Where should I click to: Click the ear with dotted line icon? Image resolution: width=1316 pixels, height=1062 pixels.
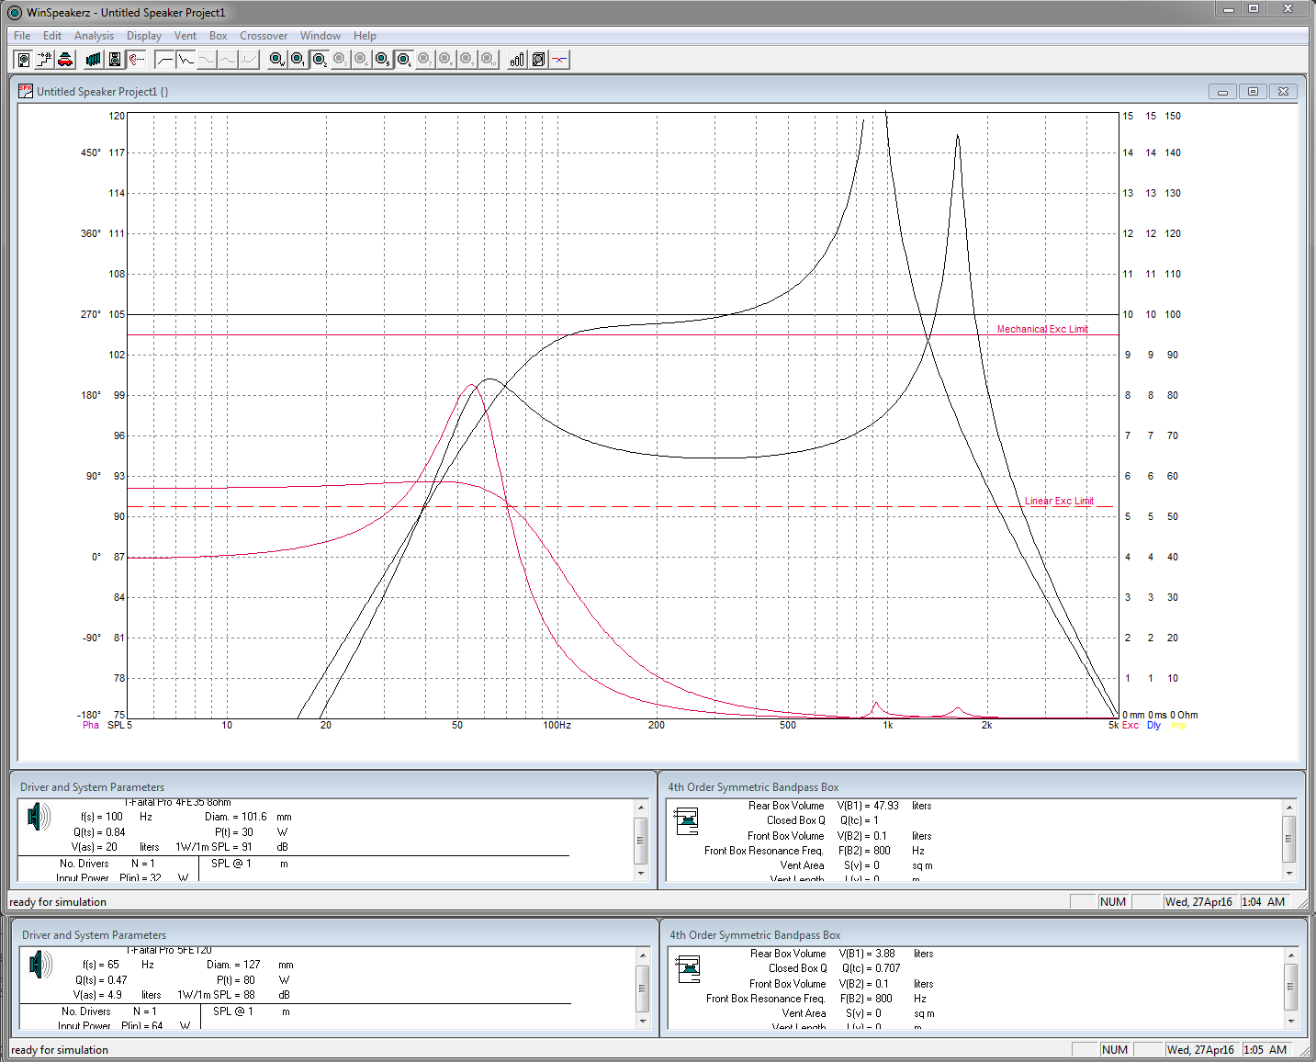click(136, 60)
